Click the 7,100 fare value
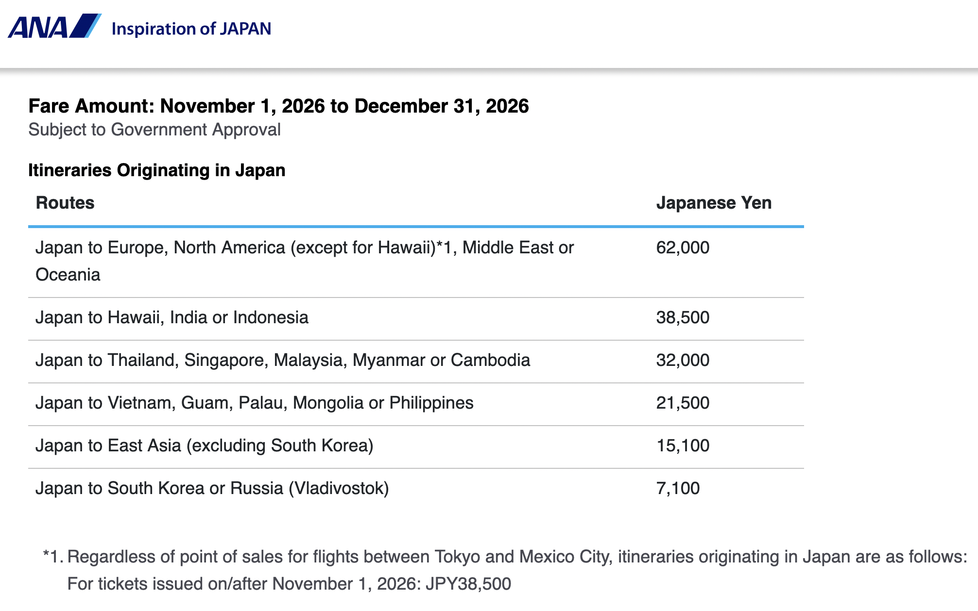 click(678, 488)
